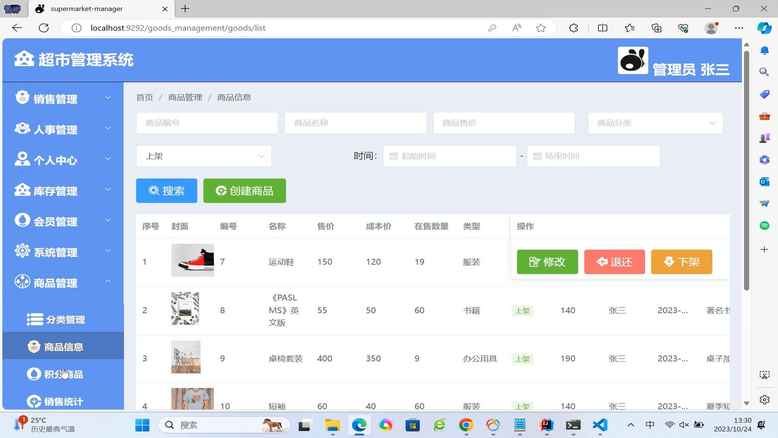The height and width of the screenshot is (438, 778).
Task: Open 销售统计 submenu item
Action: click(x=63, y=401)
